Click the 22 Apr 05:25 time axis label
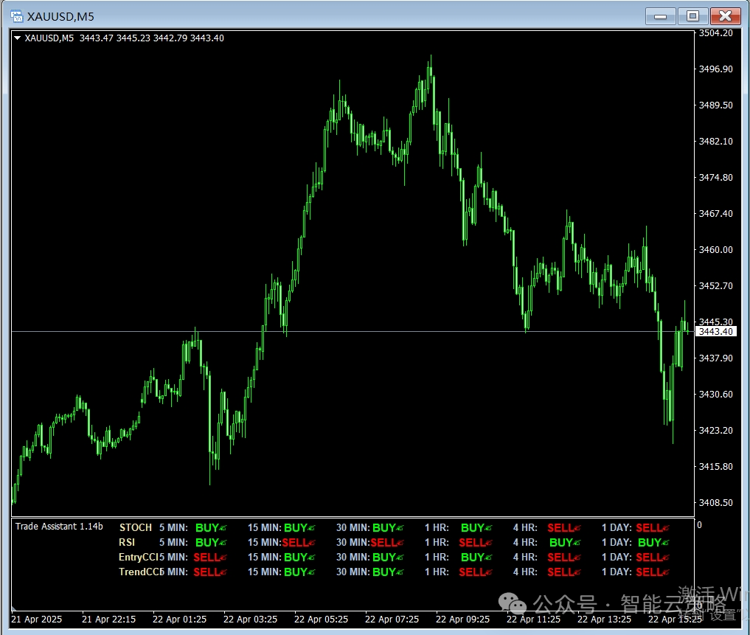 click(x=321, y=620)
